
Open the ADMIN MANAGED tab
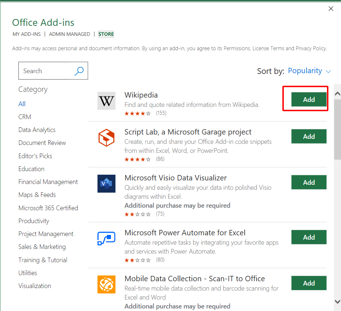tap(69, 34)
